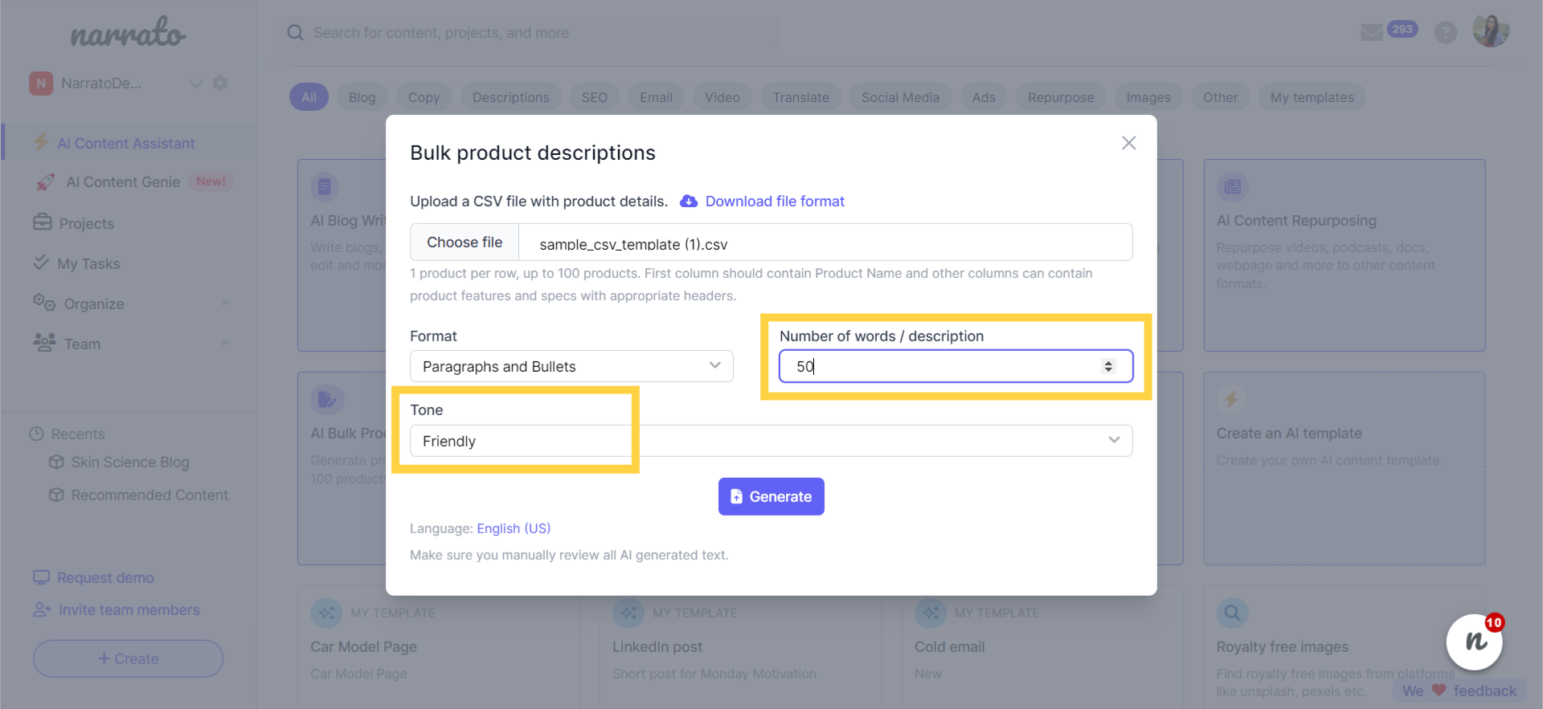This screenshot has height=709, width=1543.
Task: Open My Tasks in sidebar
Action: pos(88,263)
